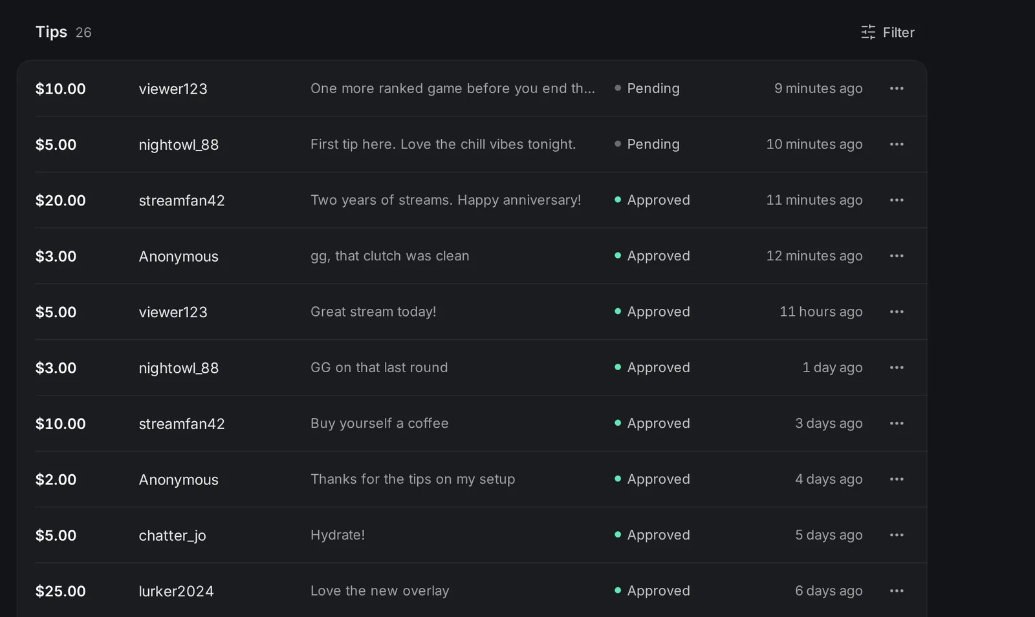Open the Filter control
The height and width of the screenshot is (617, 1035).
click(x=888, y=32)
